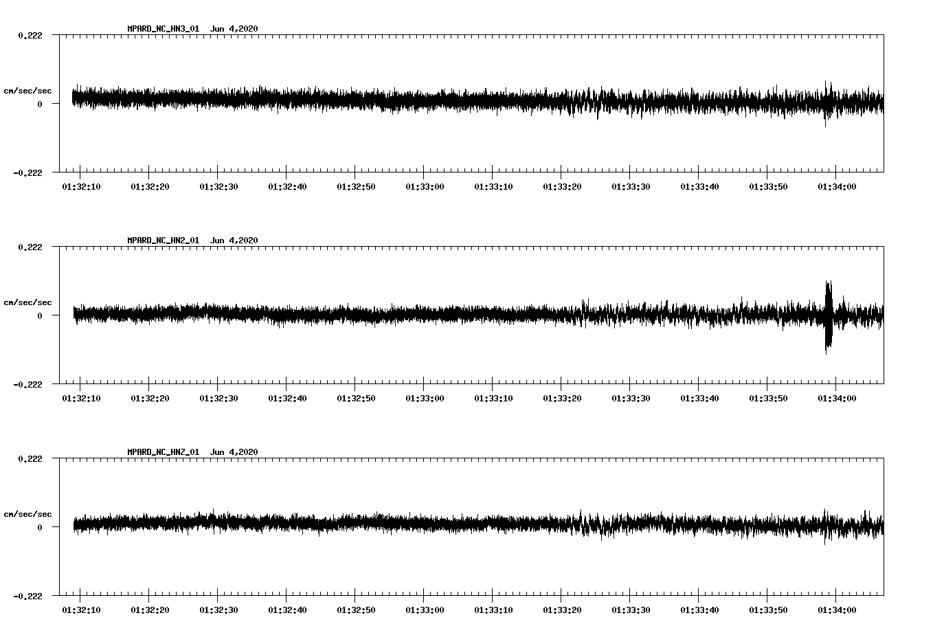Click 01:33:10 time label on HNZ plot
The image size is (933, 635).
(493, 610)
